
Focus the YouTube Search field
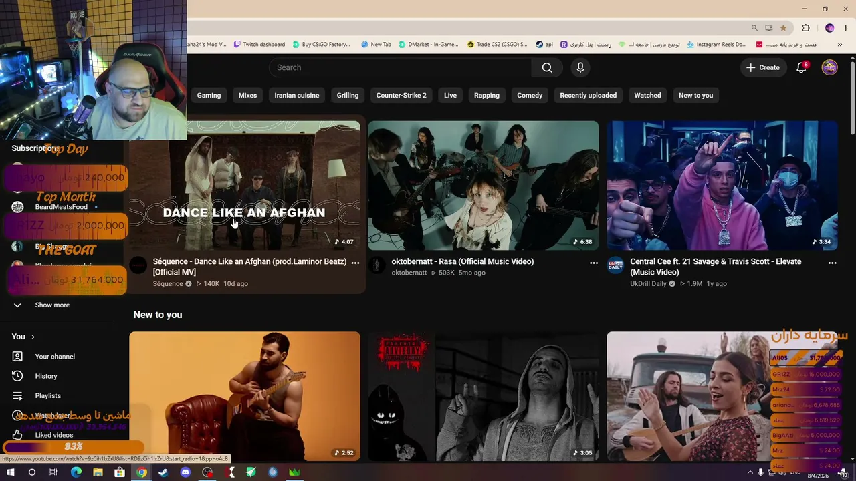pos(401,67)
